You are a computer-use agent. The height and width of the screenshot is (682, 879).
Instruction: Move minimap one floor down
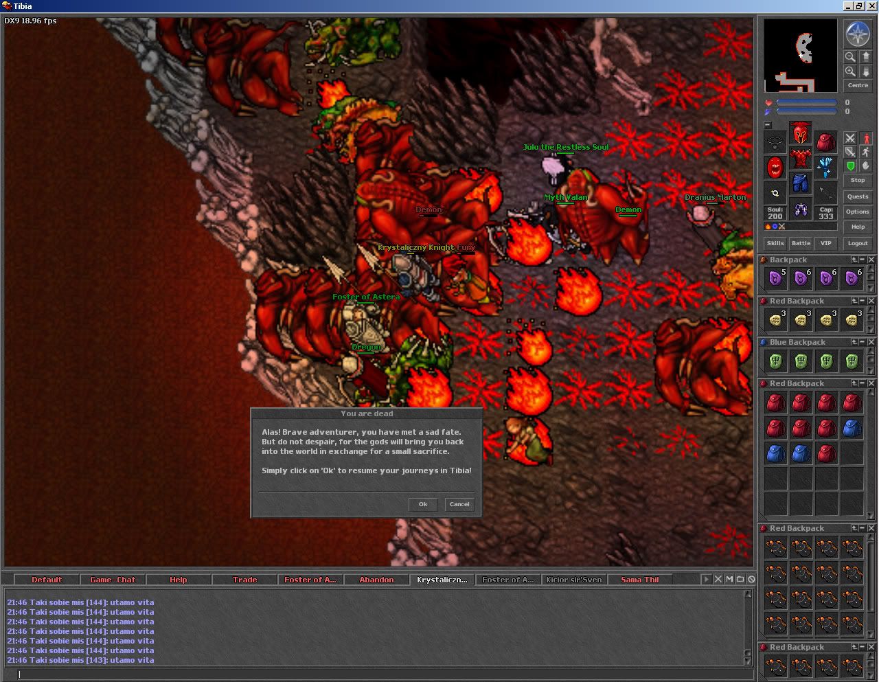pos(865,71)
